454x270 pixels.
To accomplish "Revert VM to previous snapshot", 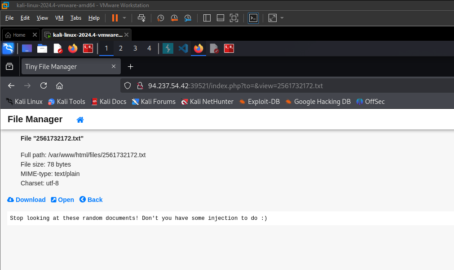I will pyautogui.click(x=174, y=18).
